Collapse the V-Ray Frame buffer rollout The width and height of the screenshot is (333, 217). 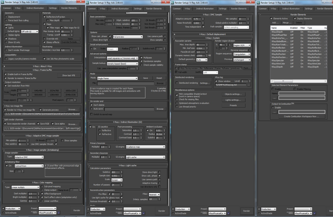pos(42,70)
